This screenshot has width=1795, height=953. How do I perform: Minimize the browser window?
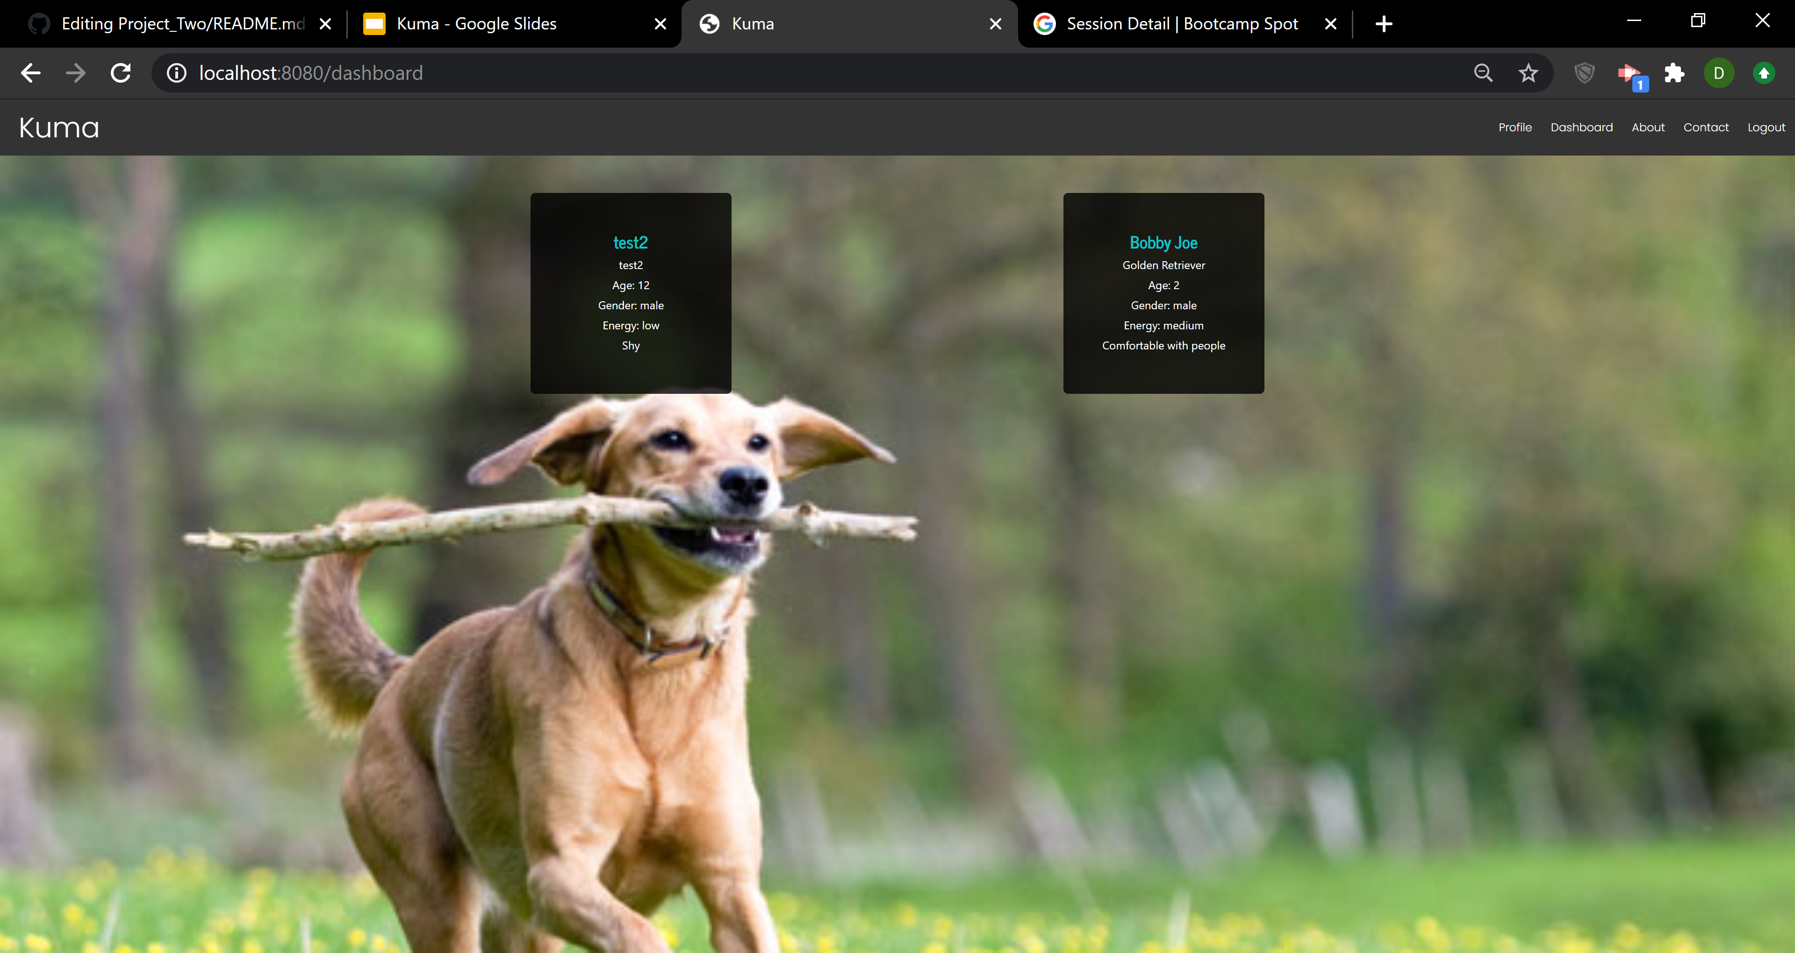coord(1634,21)
